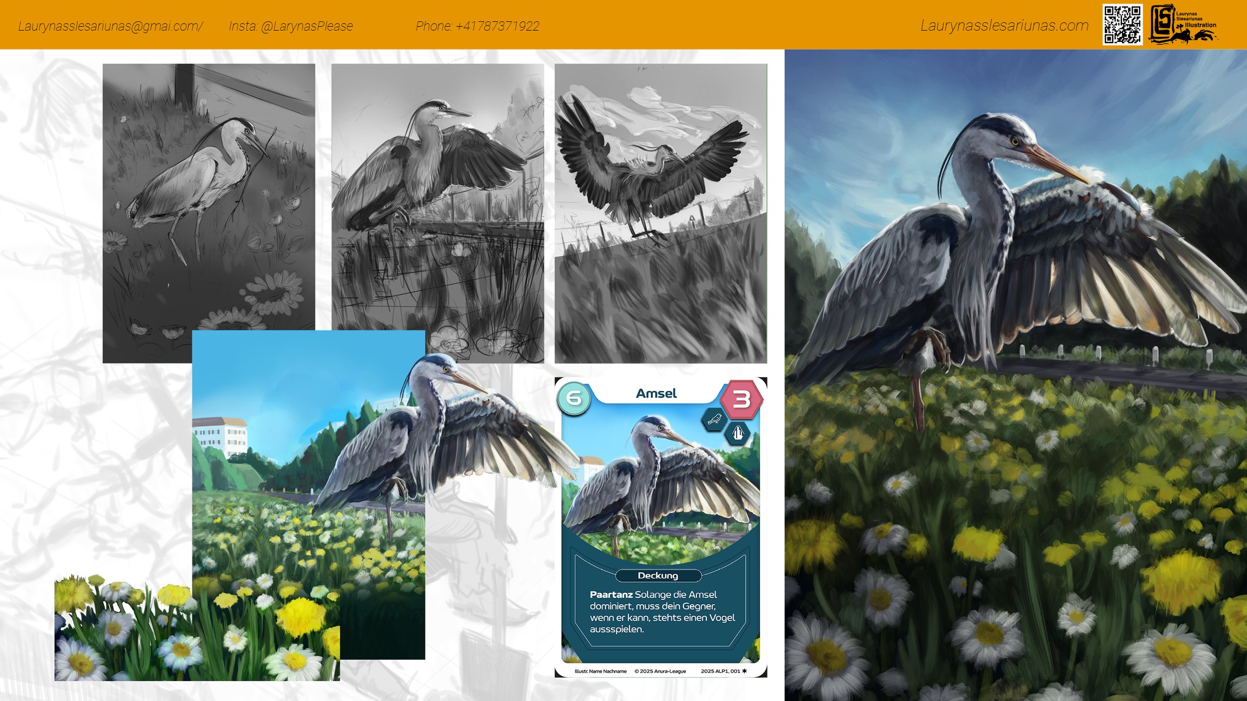Click the bird hexagon icon on the card

click(x=714, y=419)
